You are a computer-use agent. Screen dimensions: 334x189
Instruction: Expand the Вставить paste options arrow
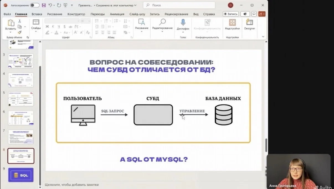[11, 32]
